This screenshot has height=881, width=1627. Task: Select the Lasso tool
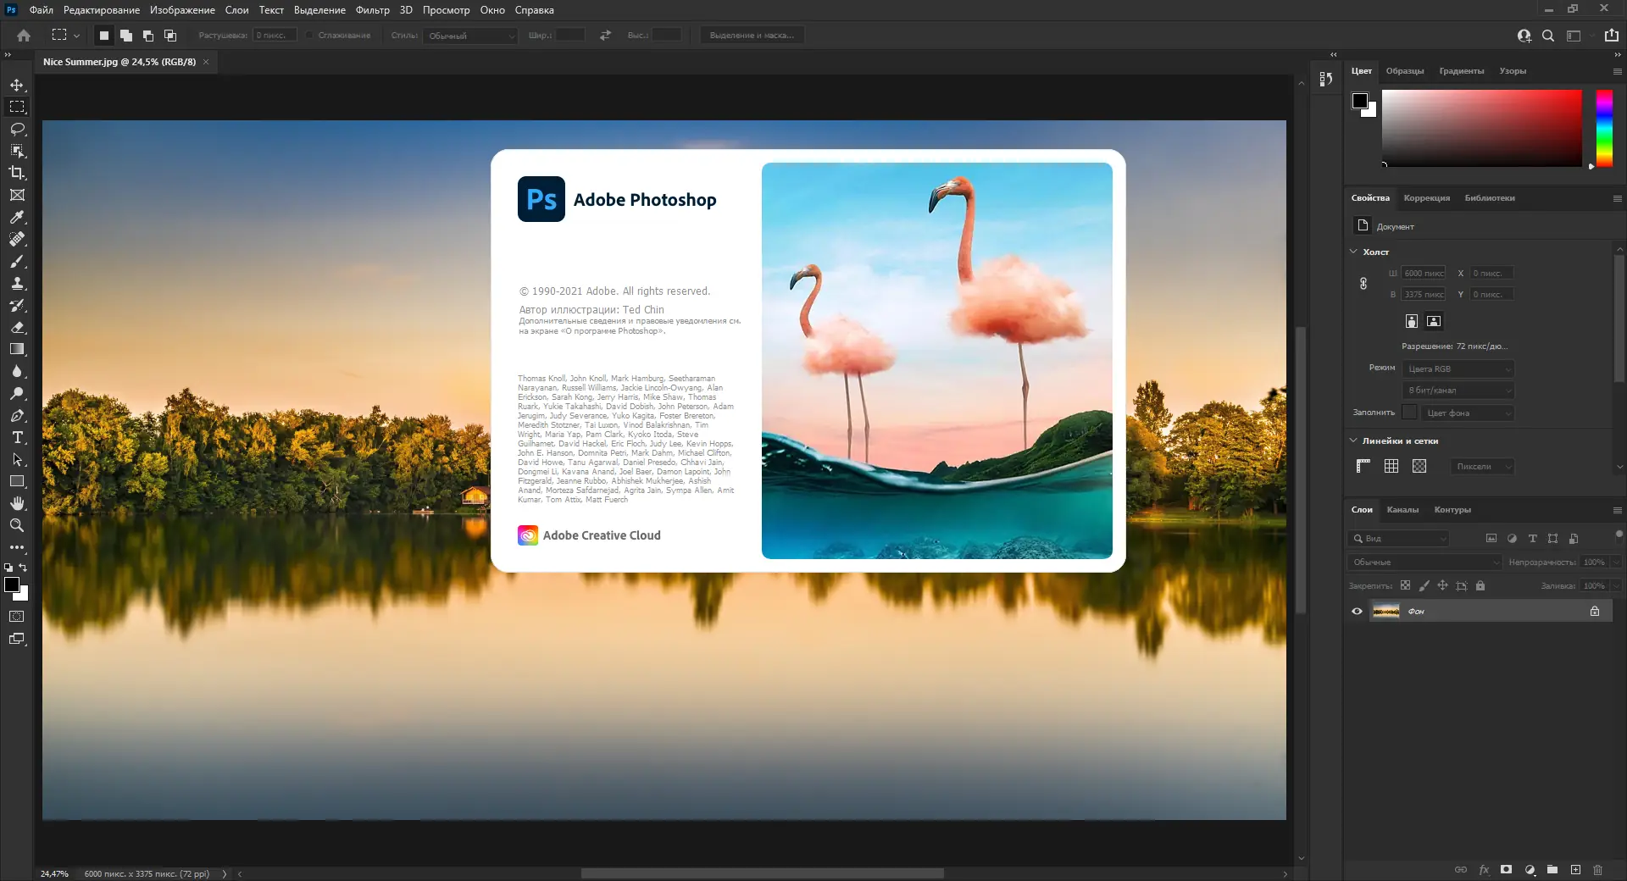pos(17,129)
